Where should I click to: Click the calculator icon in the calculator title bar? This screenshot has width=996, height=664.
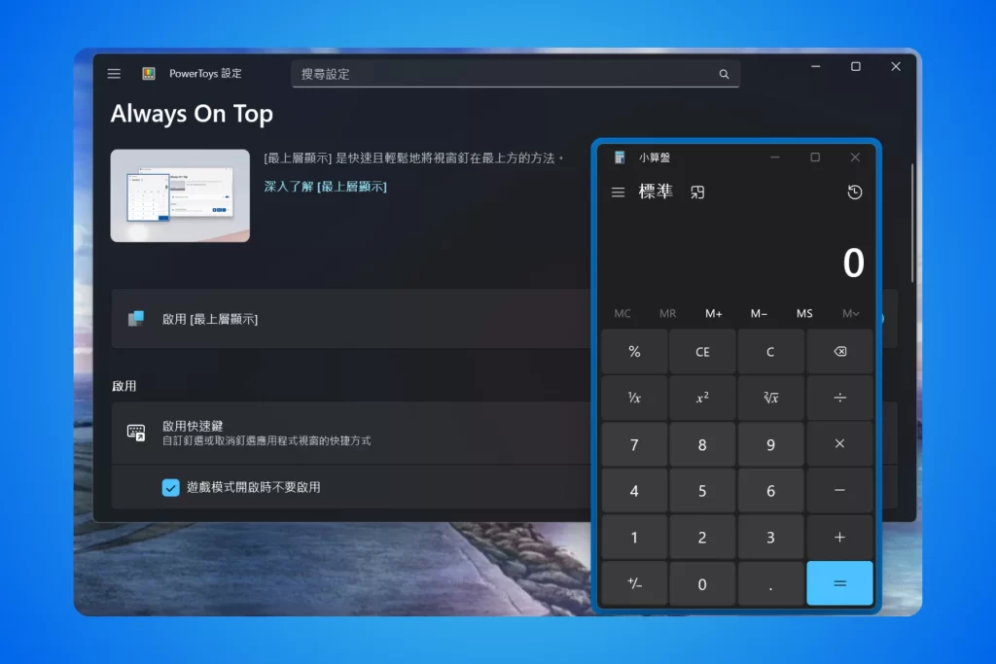click(618, 157)
